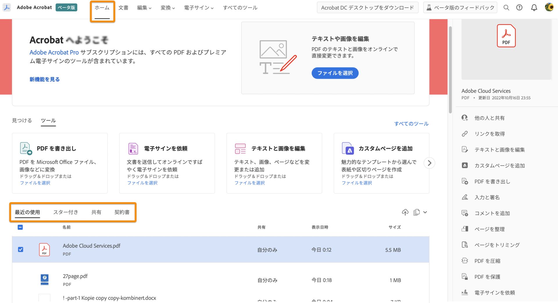The image size is (558, 303).
Task: Click ファイルを選択 in the PDF を書き出し card
Action: point(35,183)
